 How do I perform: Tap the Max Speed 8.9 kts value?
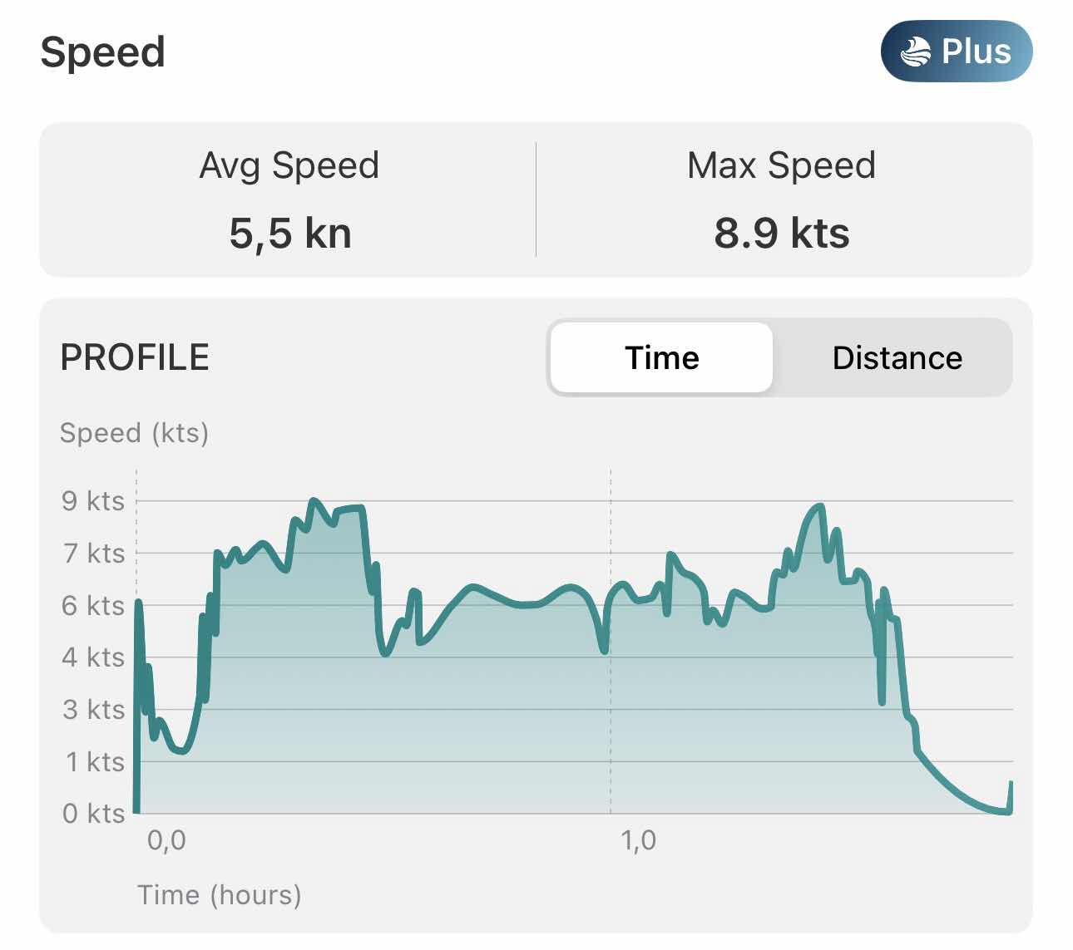pyautogui.click(x=782, y=233)
